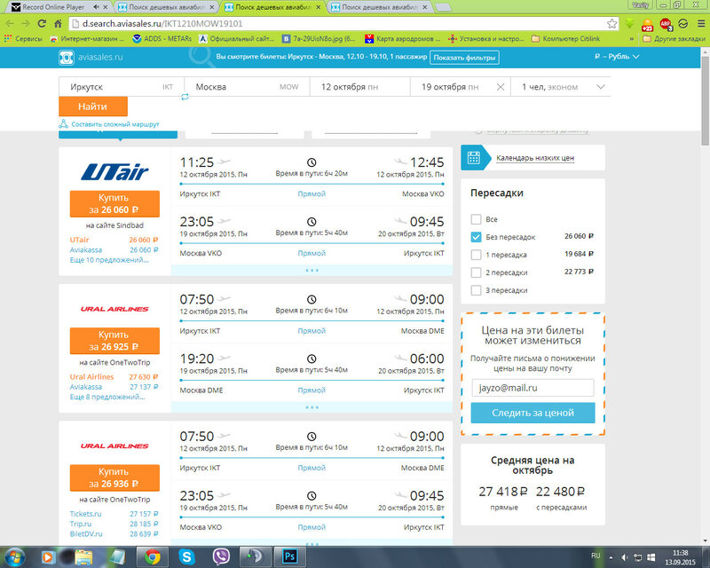Show hidden system tray icons
This screenshot has width=710, height=568.
click(x=611, y=557)
